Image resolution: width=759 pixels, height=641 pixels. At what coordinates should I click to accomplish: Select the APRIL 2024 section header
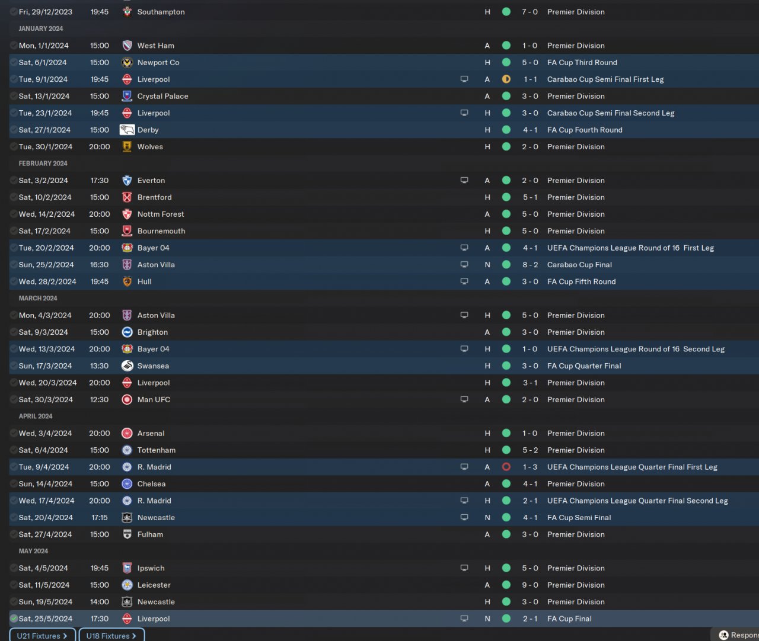click(36, 416)
